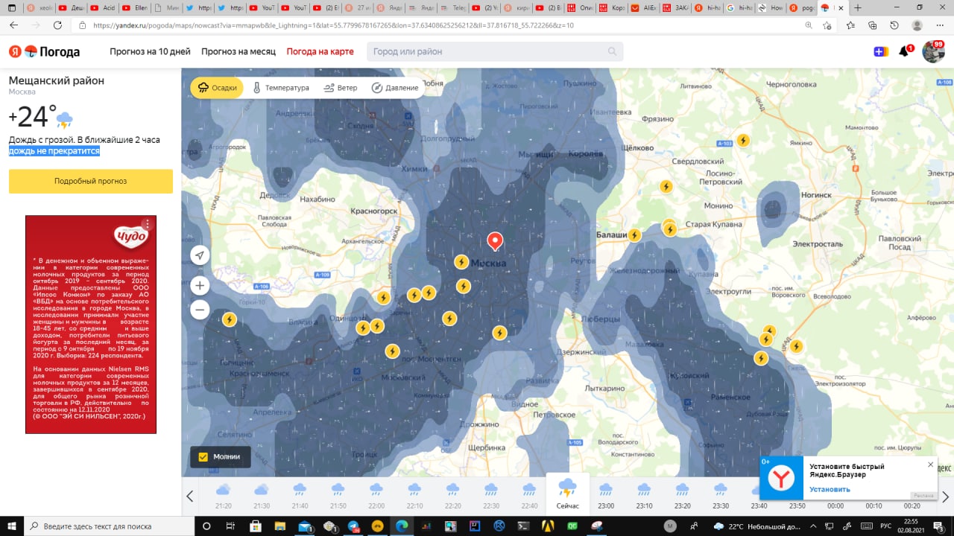Uncheck the Молнии lightning checkbox
Screen dimensions: 954x536
point(203,456)
